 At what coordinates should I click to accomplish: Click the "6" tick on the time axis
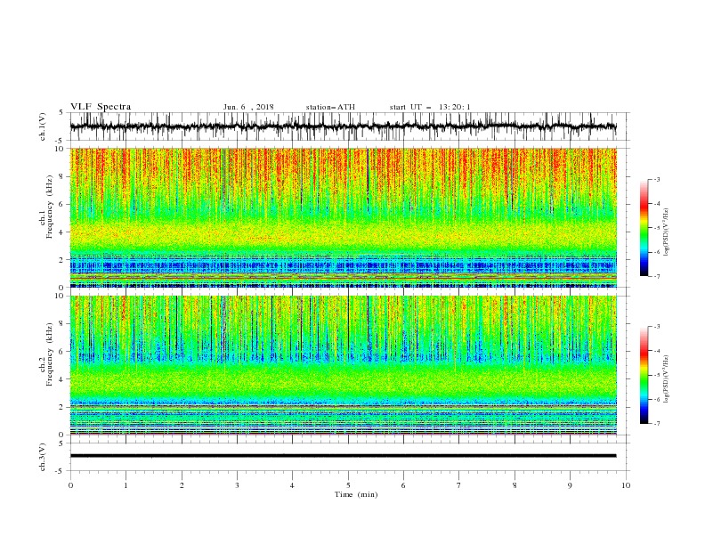(x=403, y=485)
